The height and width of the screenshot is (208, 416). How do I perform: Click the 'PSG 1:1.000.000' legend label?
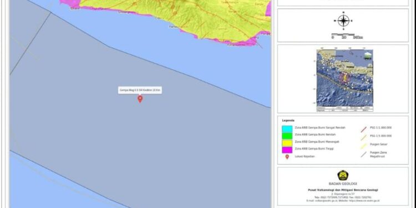[381, 128]
